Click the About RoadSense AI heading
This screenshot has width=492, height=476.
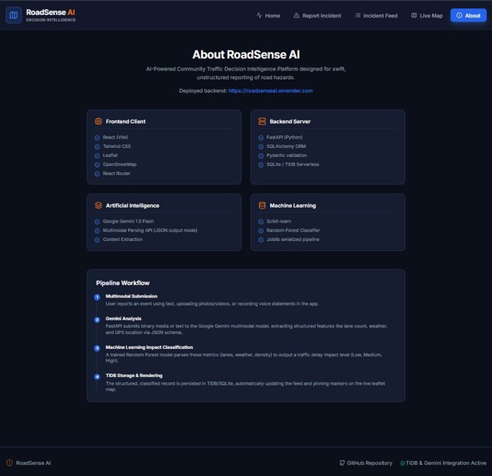tap(246, 55)
